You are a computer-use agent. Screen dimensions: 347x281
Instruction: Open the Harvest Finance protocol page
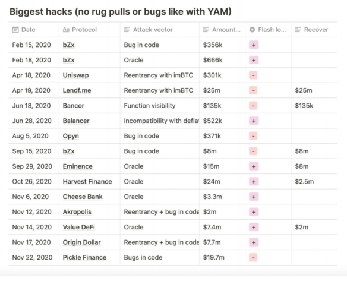click(x=87, y=182)
